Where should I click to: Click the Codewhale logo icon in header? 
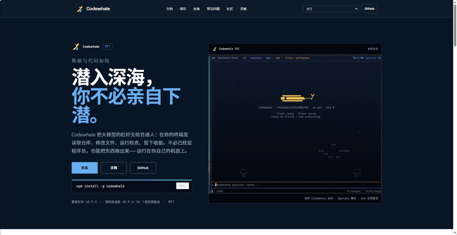pyautogui.click(x=80, y=9)
